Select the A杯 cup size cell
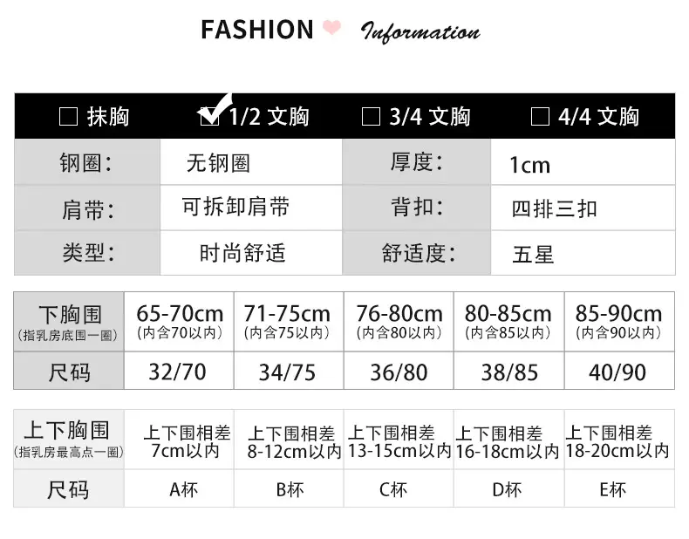 [x=179, y=488]
